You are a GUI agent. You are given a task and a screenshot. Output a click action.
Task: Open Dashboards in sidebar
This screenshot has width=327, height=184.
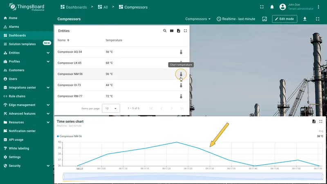pyautogui.click(x=27, y=36)
